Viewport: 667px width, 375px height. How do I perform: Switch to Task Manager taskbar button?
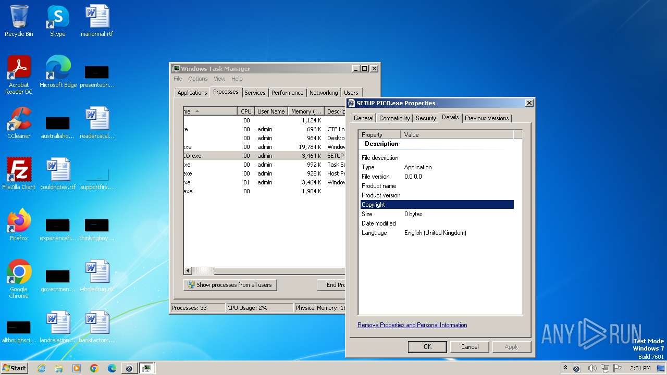146,368
